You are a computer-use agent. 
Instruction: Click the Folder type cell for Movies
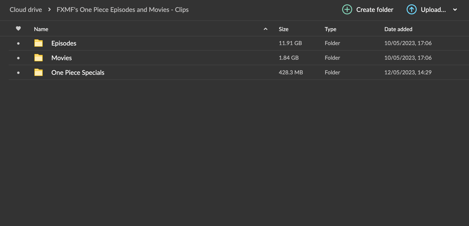(x=332, y=58)
